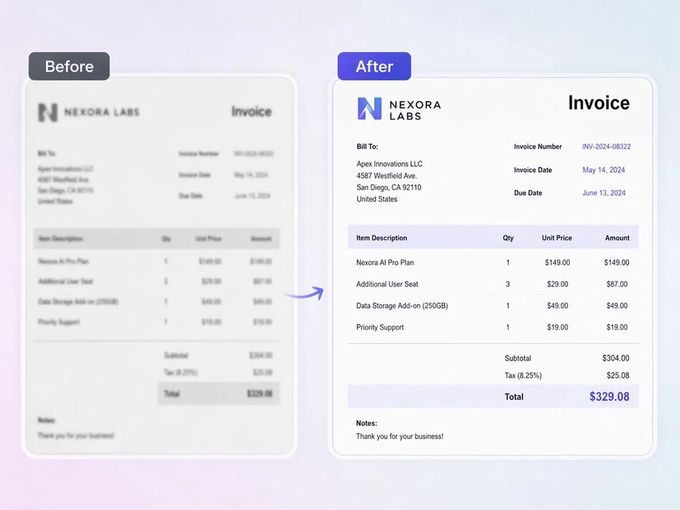This screenshot has height=510, width=680.
Task: Click blurred NEXORA LABS text in Before invoice
Action: click(101, 112)
